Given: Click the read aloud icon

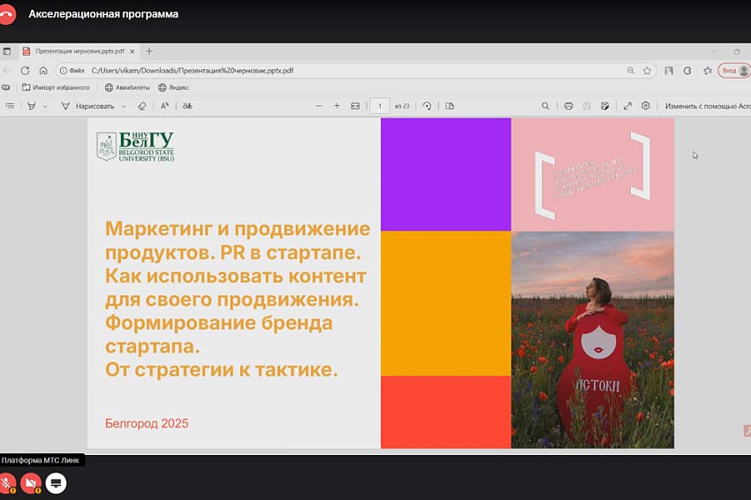Looking at the screenshot, I should (164, 106).
